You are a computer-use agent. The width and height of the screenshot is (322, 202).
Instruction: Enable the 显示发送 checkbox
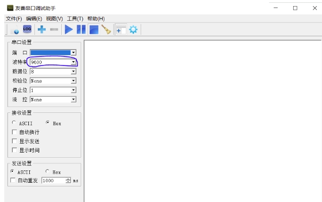pos(14,141)
